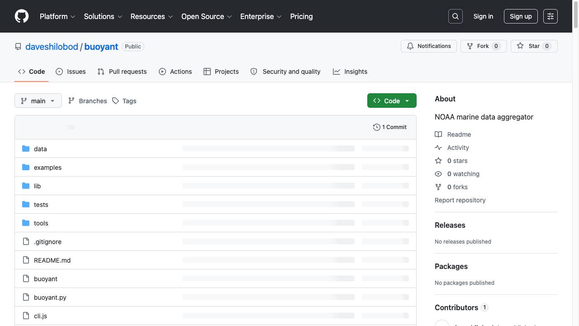Click the cli.js file icon

tap(26, 316)
